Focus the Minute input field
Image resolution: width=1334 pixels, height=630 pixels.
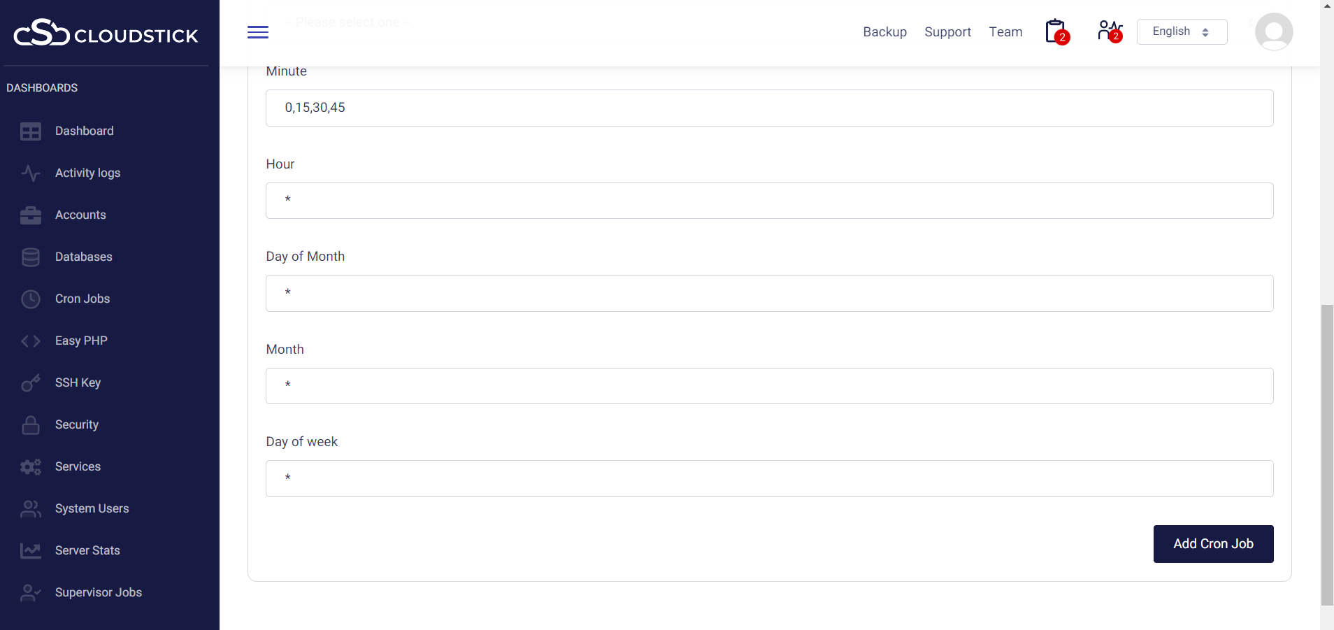point(769,108)
